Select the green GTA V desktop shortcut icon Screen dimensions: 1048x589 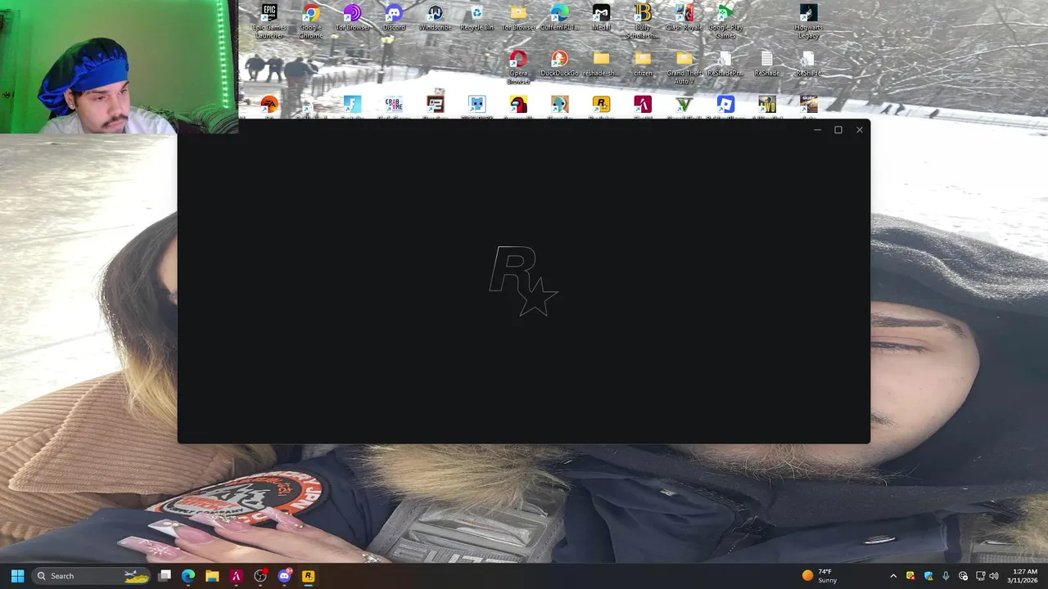684,105
